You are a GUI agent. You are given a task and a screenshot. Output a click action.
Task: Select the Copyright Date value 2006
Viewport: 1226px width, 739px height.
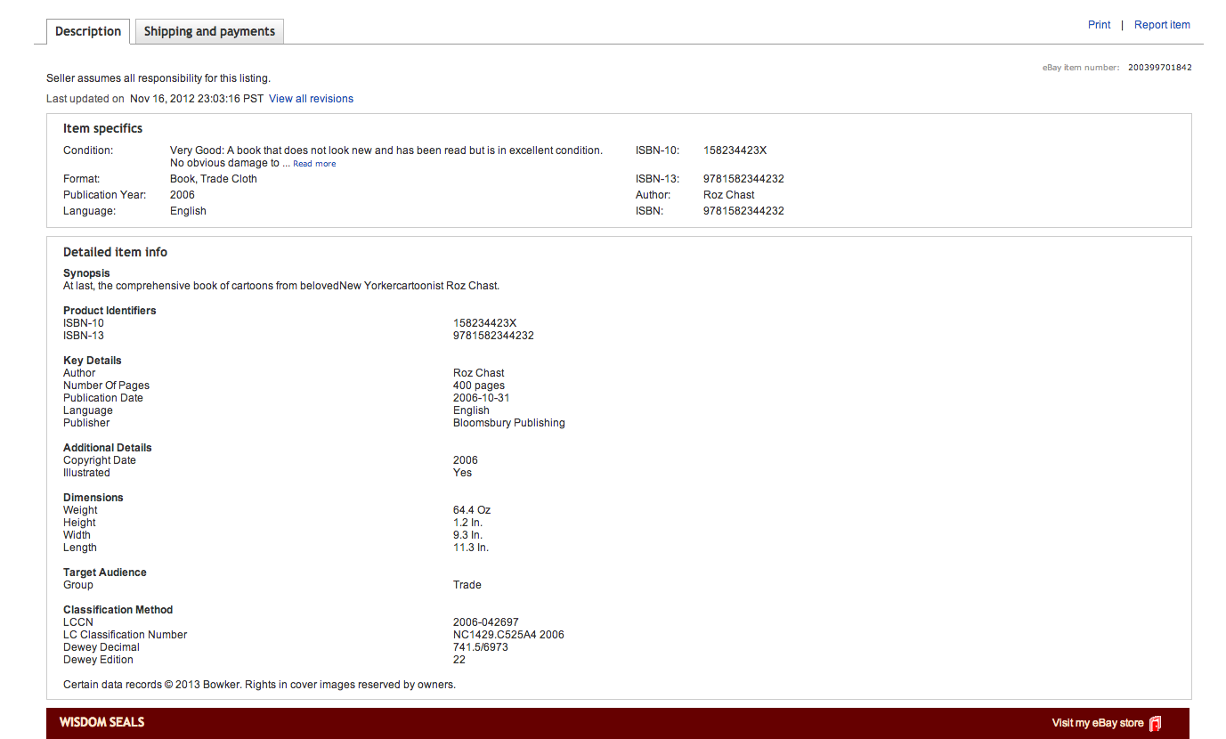coord(466,460)
